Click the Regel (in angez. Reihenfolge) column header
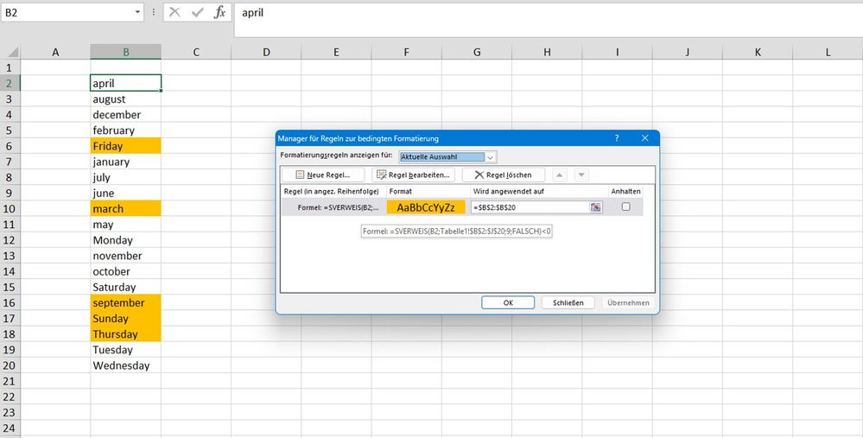 pos(333,192)
